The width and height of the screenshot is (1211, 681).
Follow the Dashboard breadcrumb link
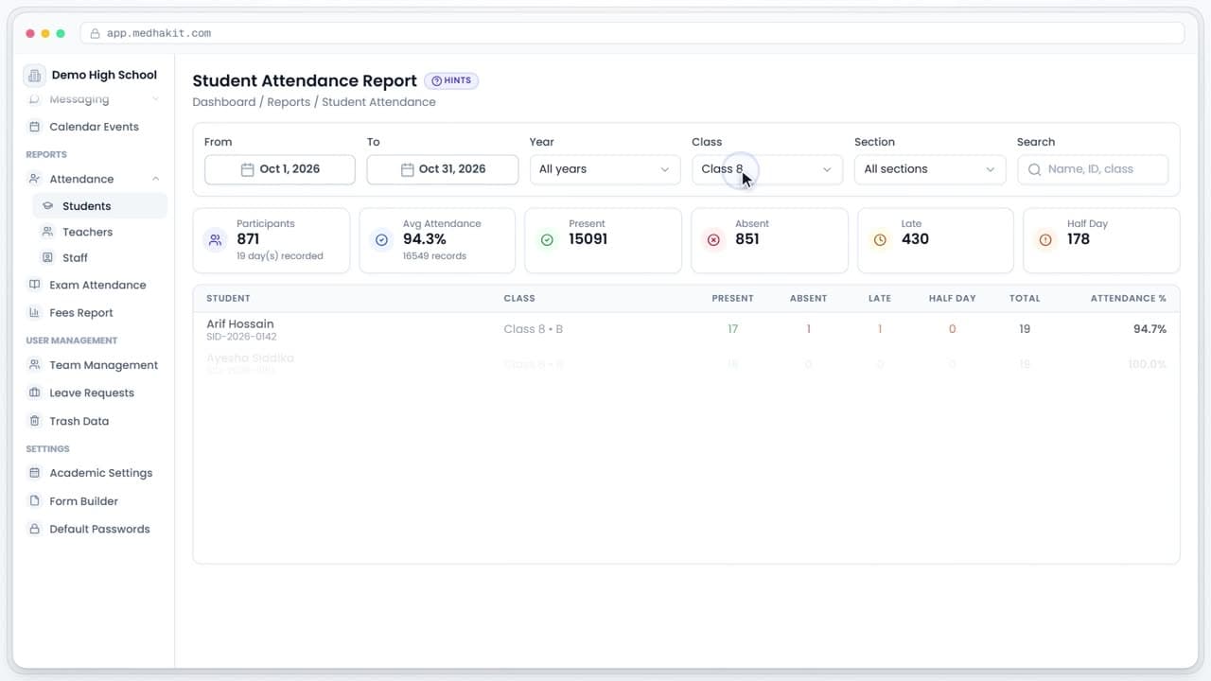[x=224, y=102]
